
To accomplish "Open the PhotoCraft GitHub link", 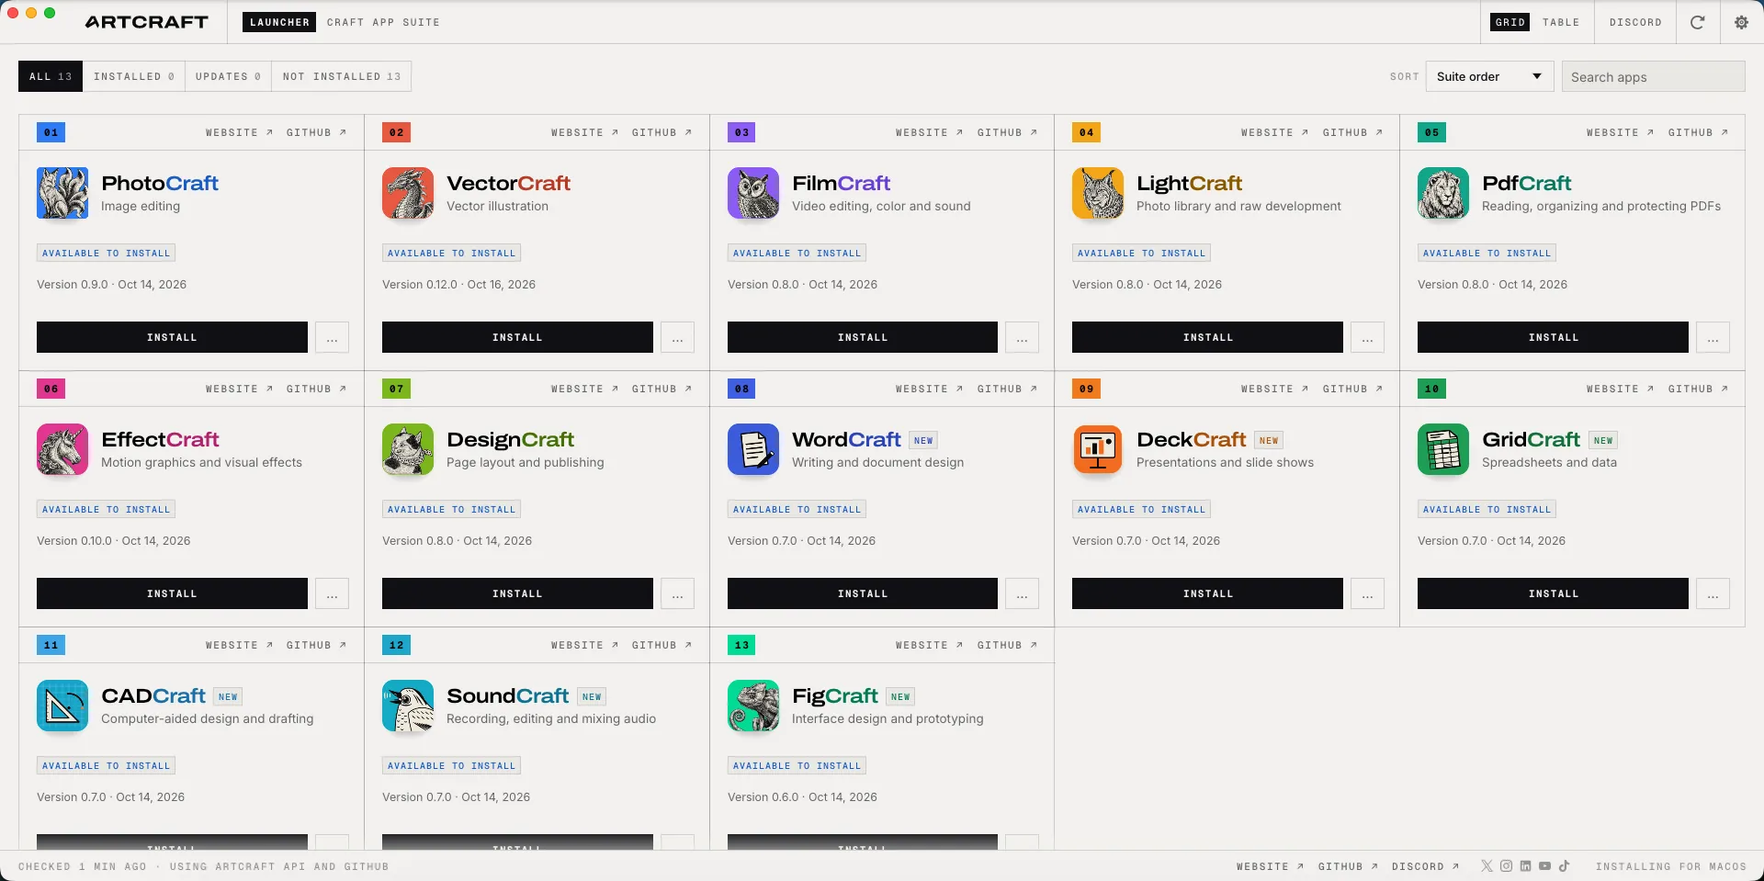I will (316, 132).
